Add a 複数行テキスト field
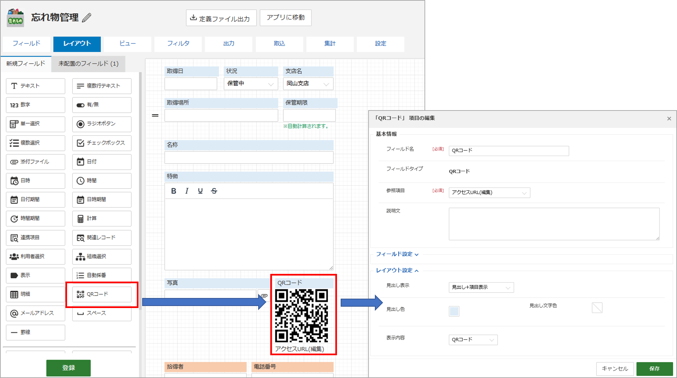 point(102,86)
